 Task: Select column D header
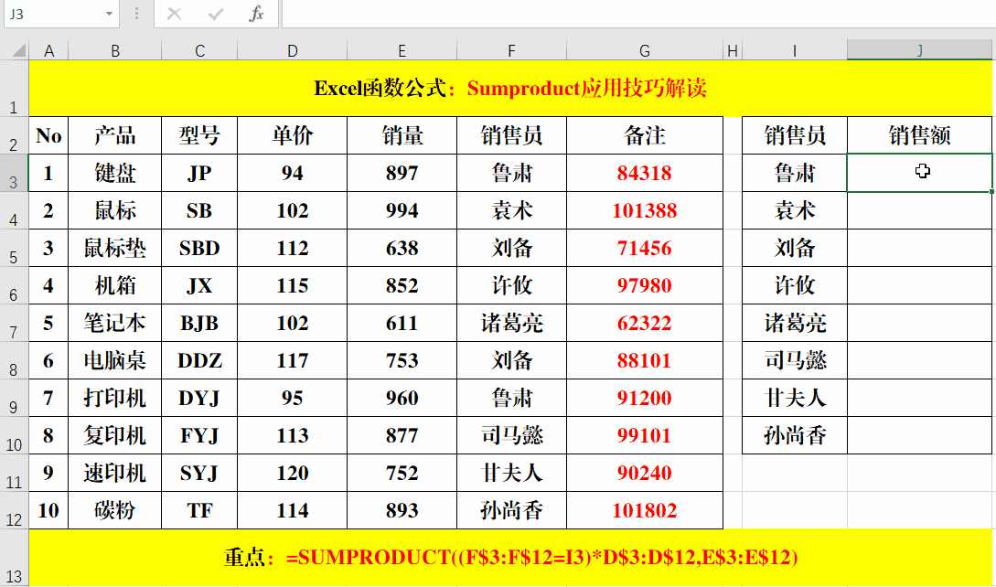pos(292,51)
